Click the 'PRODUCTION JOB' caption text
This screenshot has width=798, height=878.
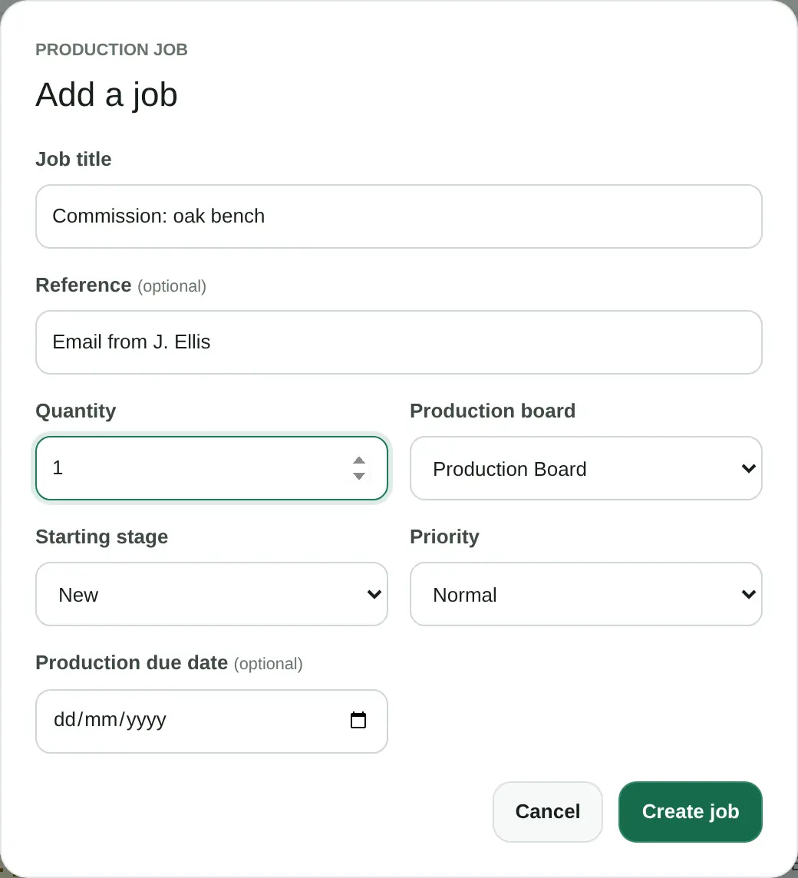[111, 49]
